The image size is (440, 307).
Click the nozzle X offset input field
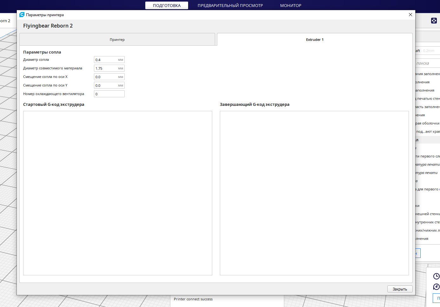[109, 77]
